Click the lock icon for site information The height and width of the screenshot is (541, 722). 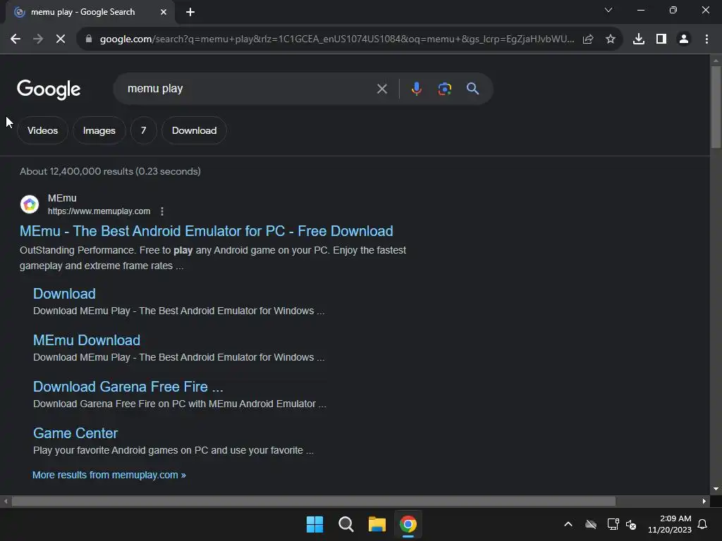point(89,39)
